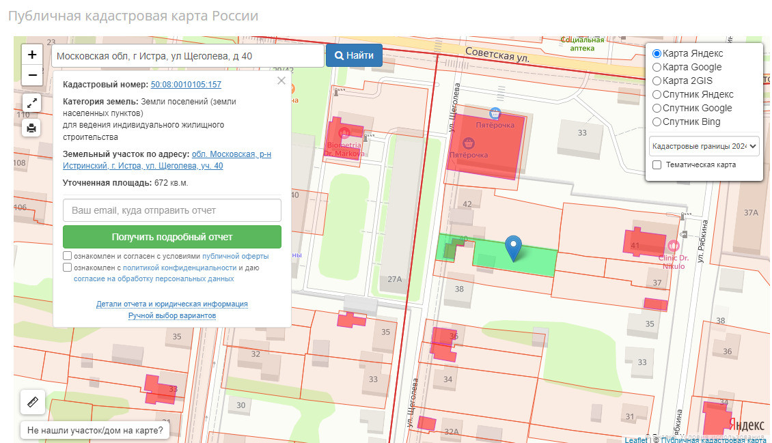Viewport: 772px width, 443px height.
Task: Click 'Не нашли участок/дом на карте?' button
Action: click(x=95, y=431)
